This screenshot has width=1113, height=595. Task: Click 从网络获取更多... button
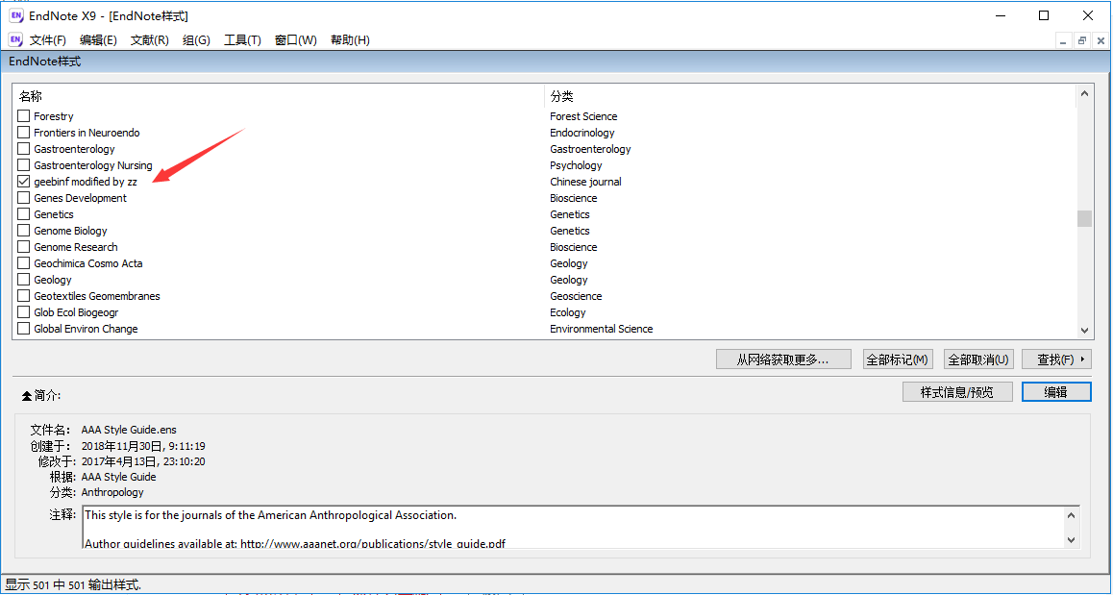[x=783, y=359]
